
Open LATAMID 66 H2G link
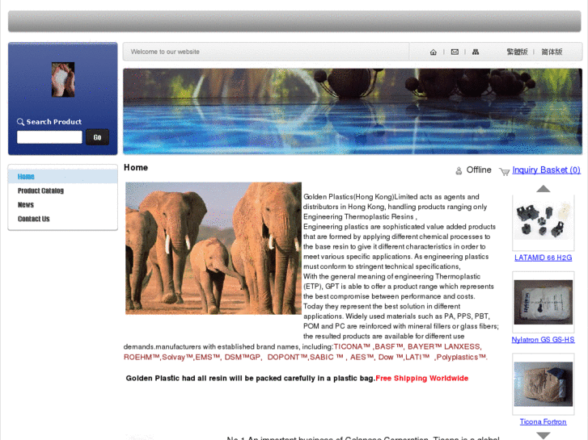(543, 258)
